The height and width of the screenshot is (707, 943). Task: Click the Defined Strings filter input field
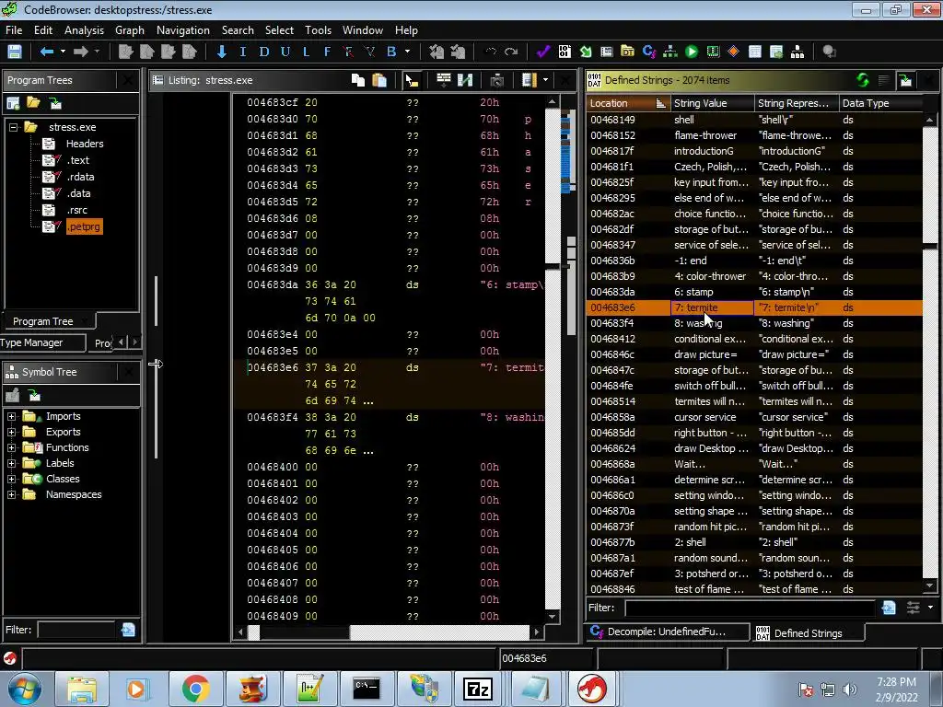[750, 608]
